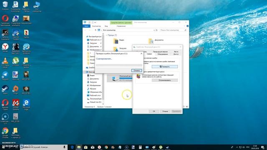Open Calculator from the taskbar

140,147
